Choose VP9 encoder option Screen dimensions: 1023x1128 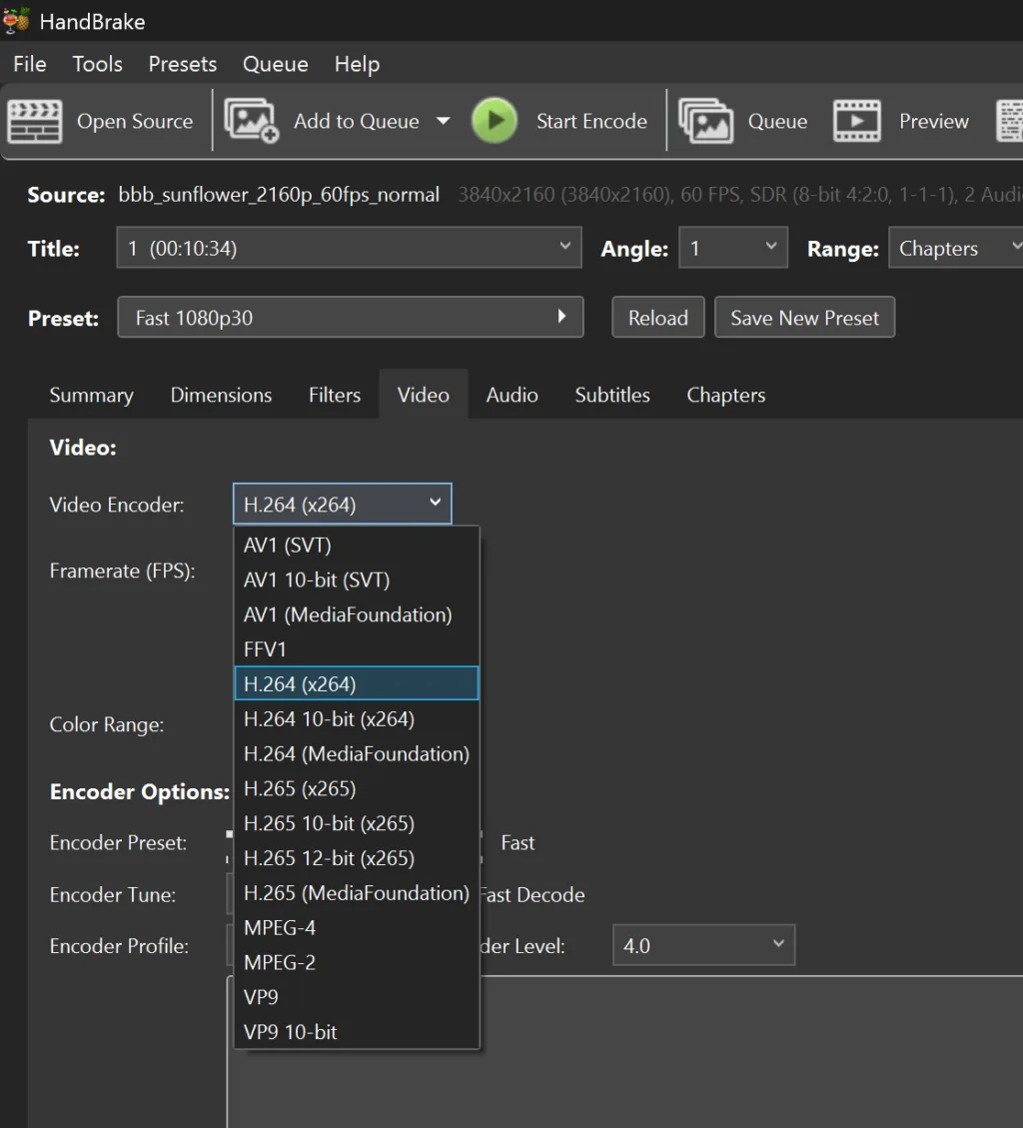[x=357, y=997]
